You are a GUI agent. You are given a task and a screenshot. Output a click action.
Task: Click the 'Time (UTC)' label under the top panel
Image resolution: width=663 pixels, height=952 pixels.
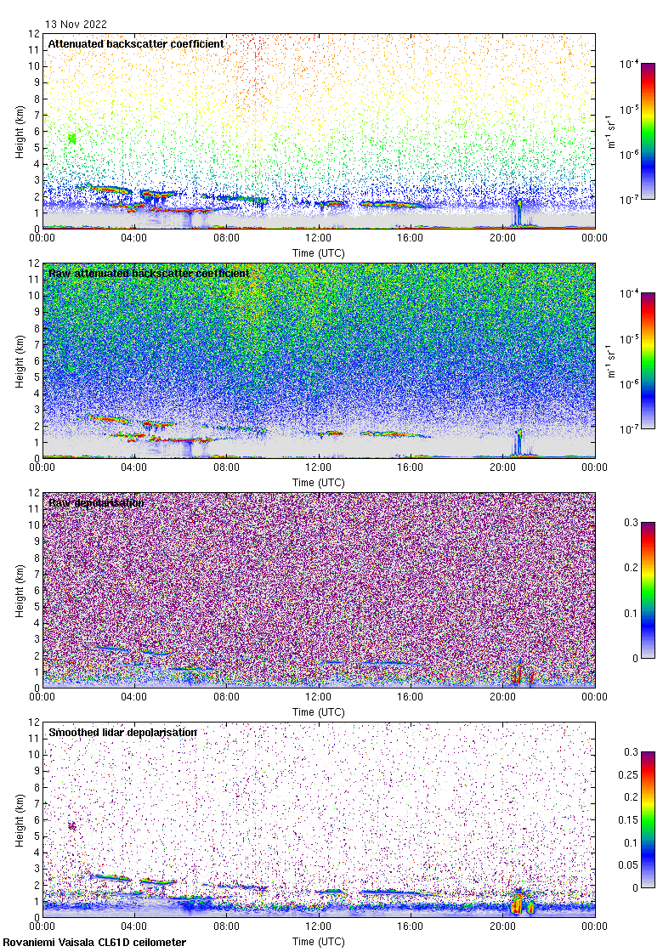pos(318,253)
